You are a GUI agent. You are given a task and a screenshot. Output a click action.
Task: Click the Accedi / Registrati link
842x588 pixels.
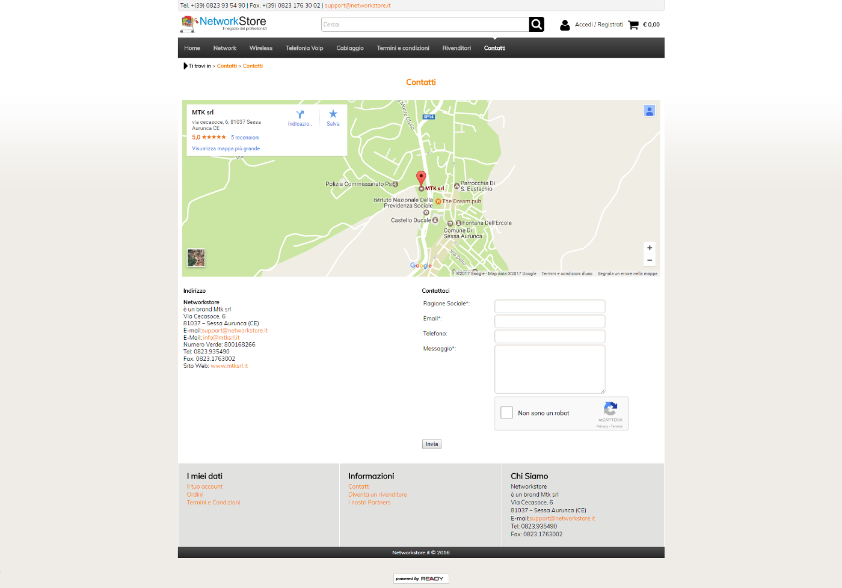[x=599, y=25]
